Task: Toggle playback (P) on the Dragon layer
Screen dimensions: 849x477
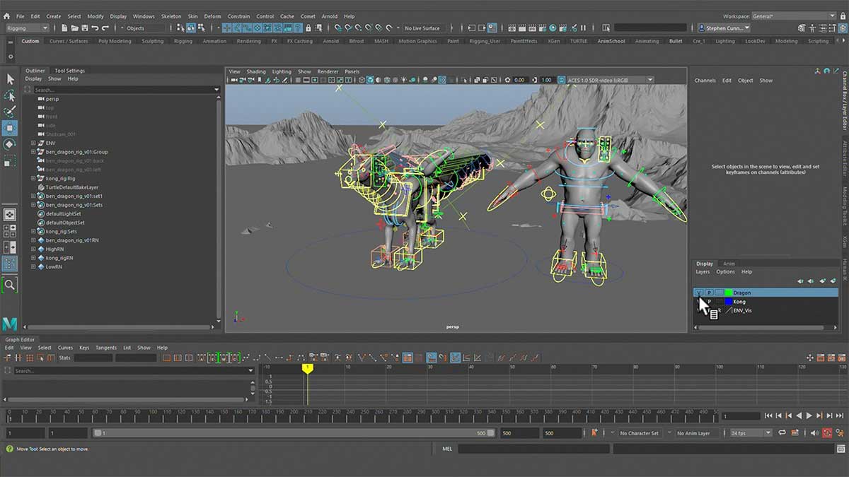Action: (x=710, y=292)
